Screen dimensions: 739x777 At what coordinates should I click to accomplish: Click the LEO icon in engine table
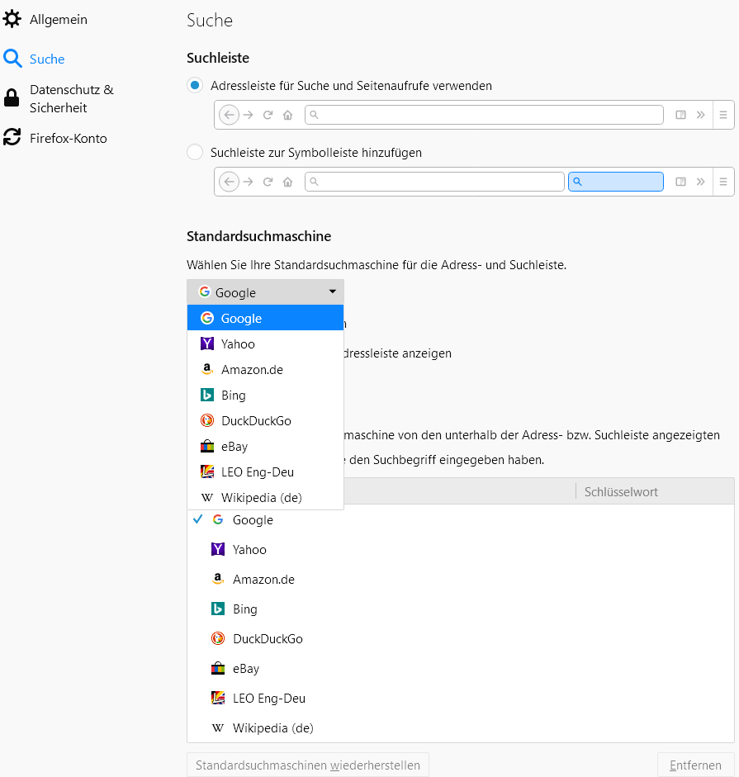[x=218, y=698]
